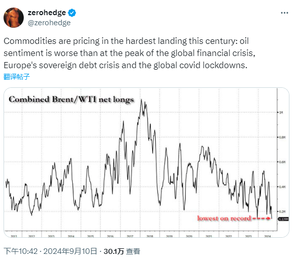Screen dimensions: 297x264
Task: Click the 2018 year label on x-axis
Action: 150,236
